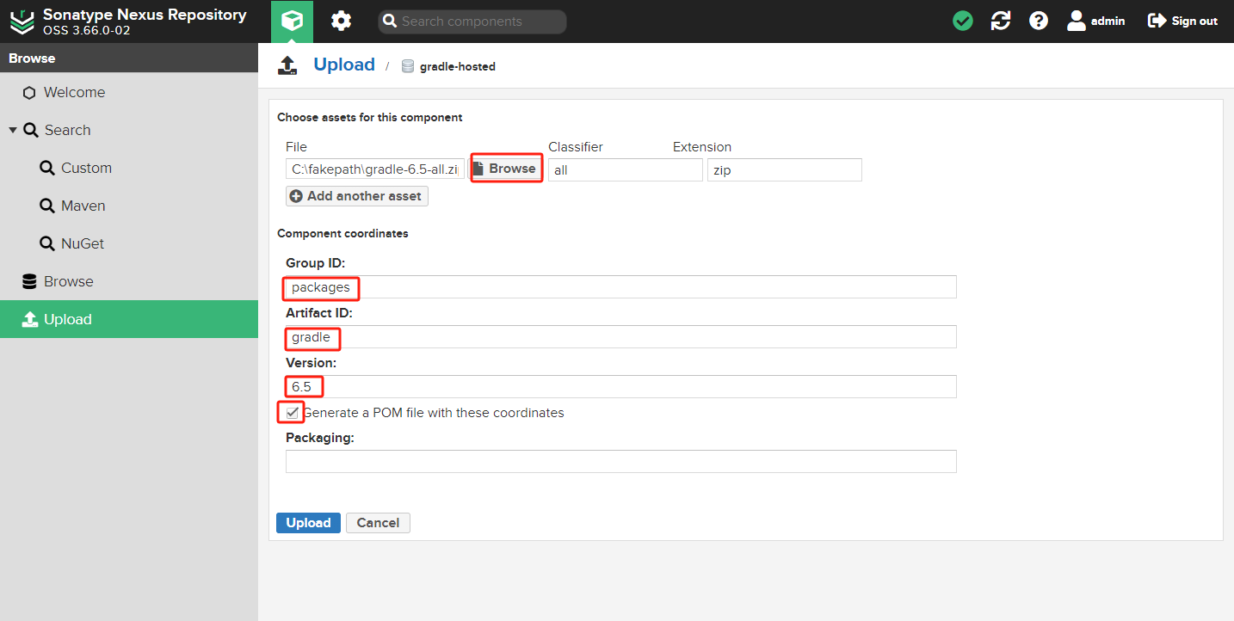Click the green system status checkmark icon
The image size is (1234, 621).
pyautogui.click(x=963, y=22)
